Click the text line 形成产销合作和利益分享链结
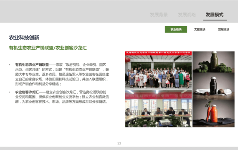The height and width of the screenshot is (150, 238). [38, 84]
